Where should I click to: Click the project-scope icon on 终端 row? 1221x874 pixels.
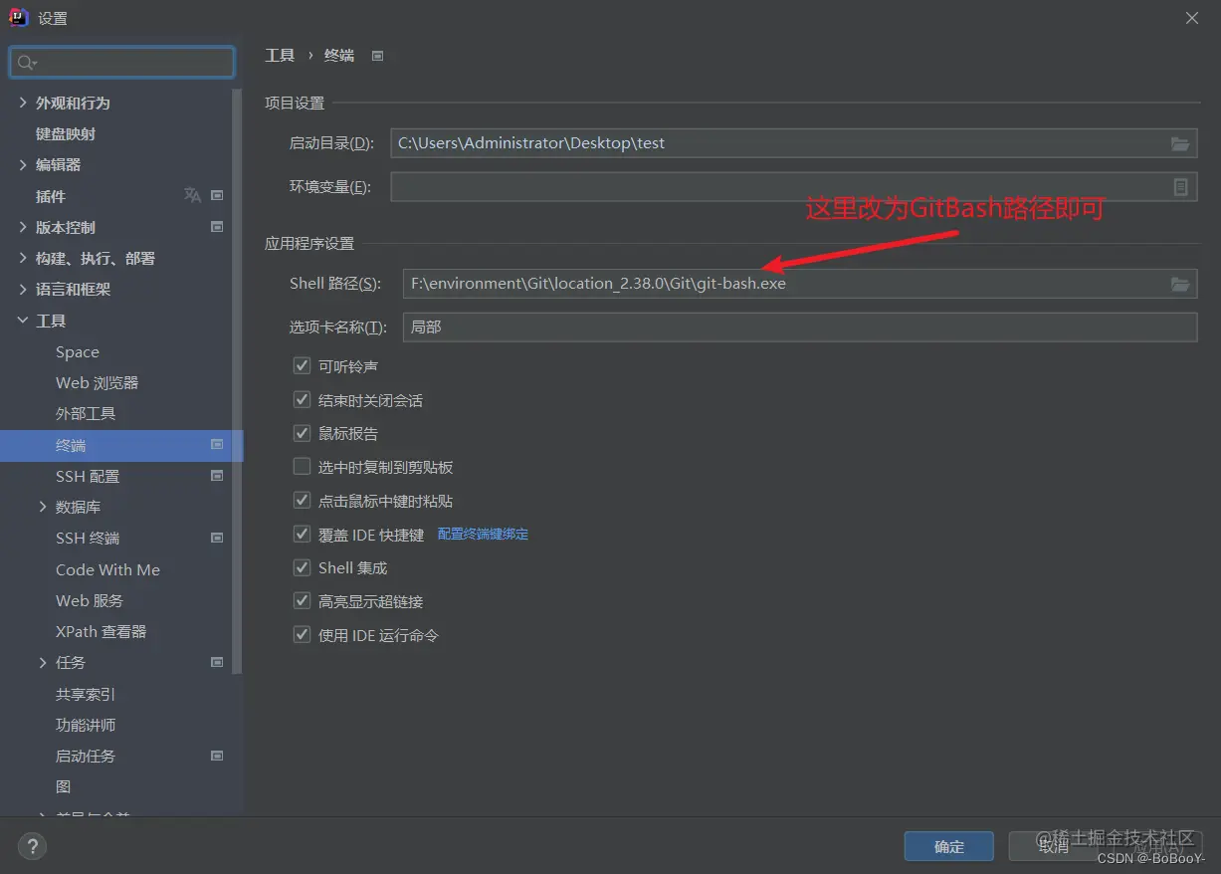coord(217,445)
